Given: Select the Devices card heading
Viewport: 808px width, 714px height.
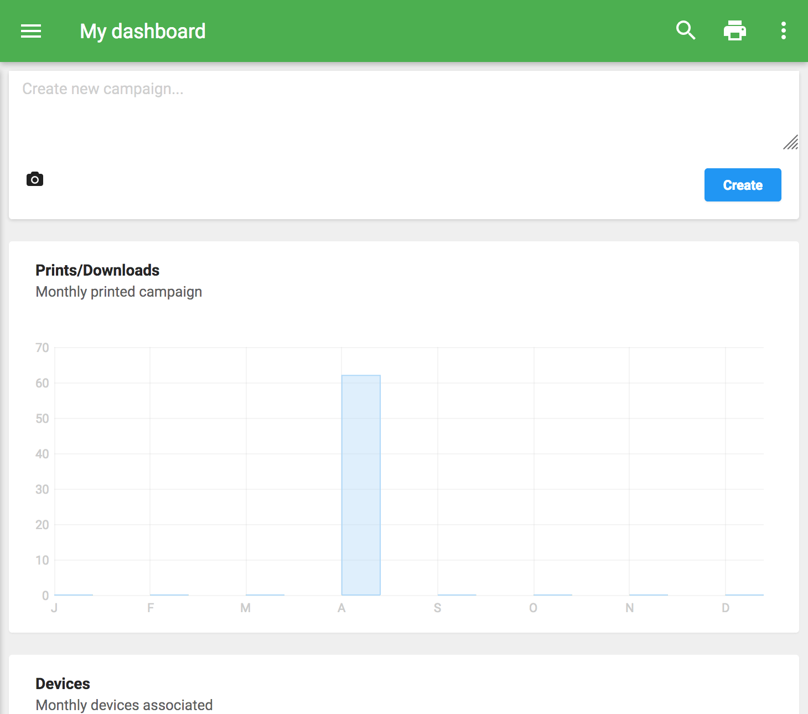Looking at the screenshot, I should (x=63, y=684).
